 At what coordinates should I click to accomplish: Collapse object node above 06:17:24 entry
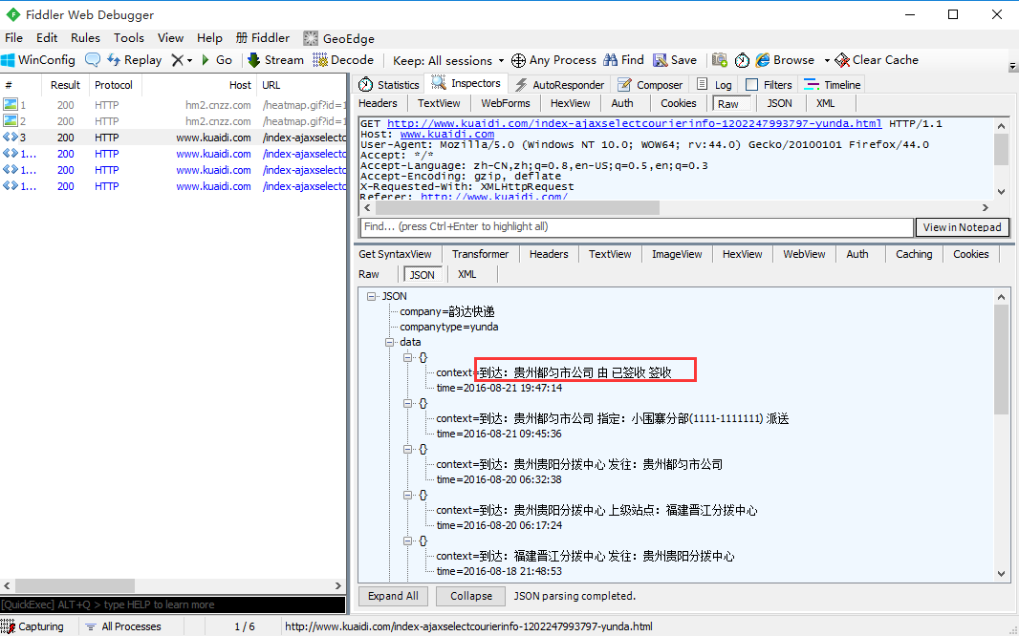[x=408, y=496]
